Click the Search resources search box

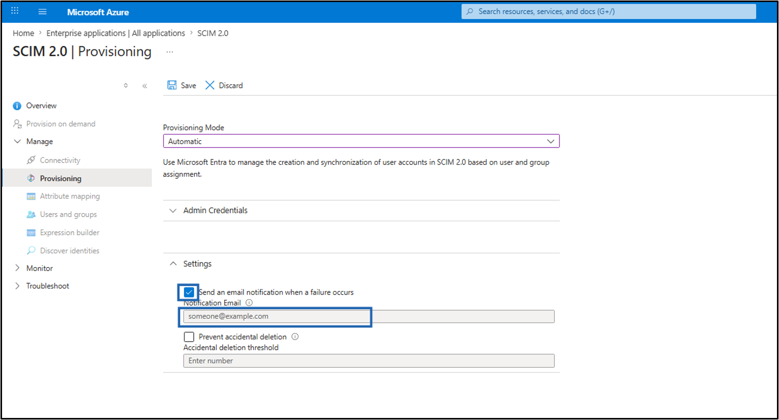pyautogui.click(x=609, y=11)
